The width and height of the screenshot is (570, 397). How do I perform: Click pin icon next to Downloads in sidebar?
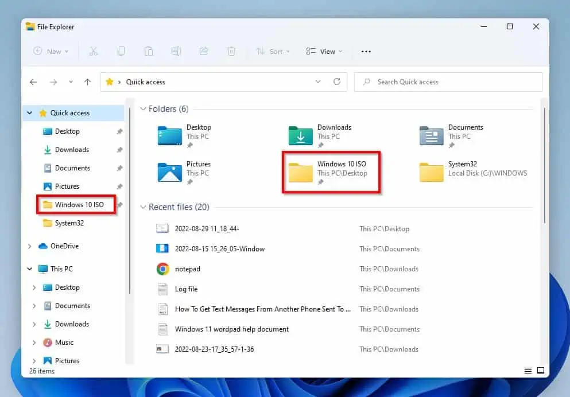(x=119, y=150)
